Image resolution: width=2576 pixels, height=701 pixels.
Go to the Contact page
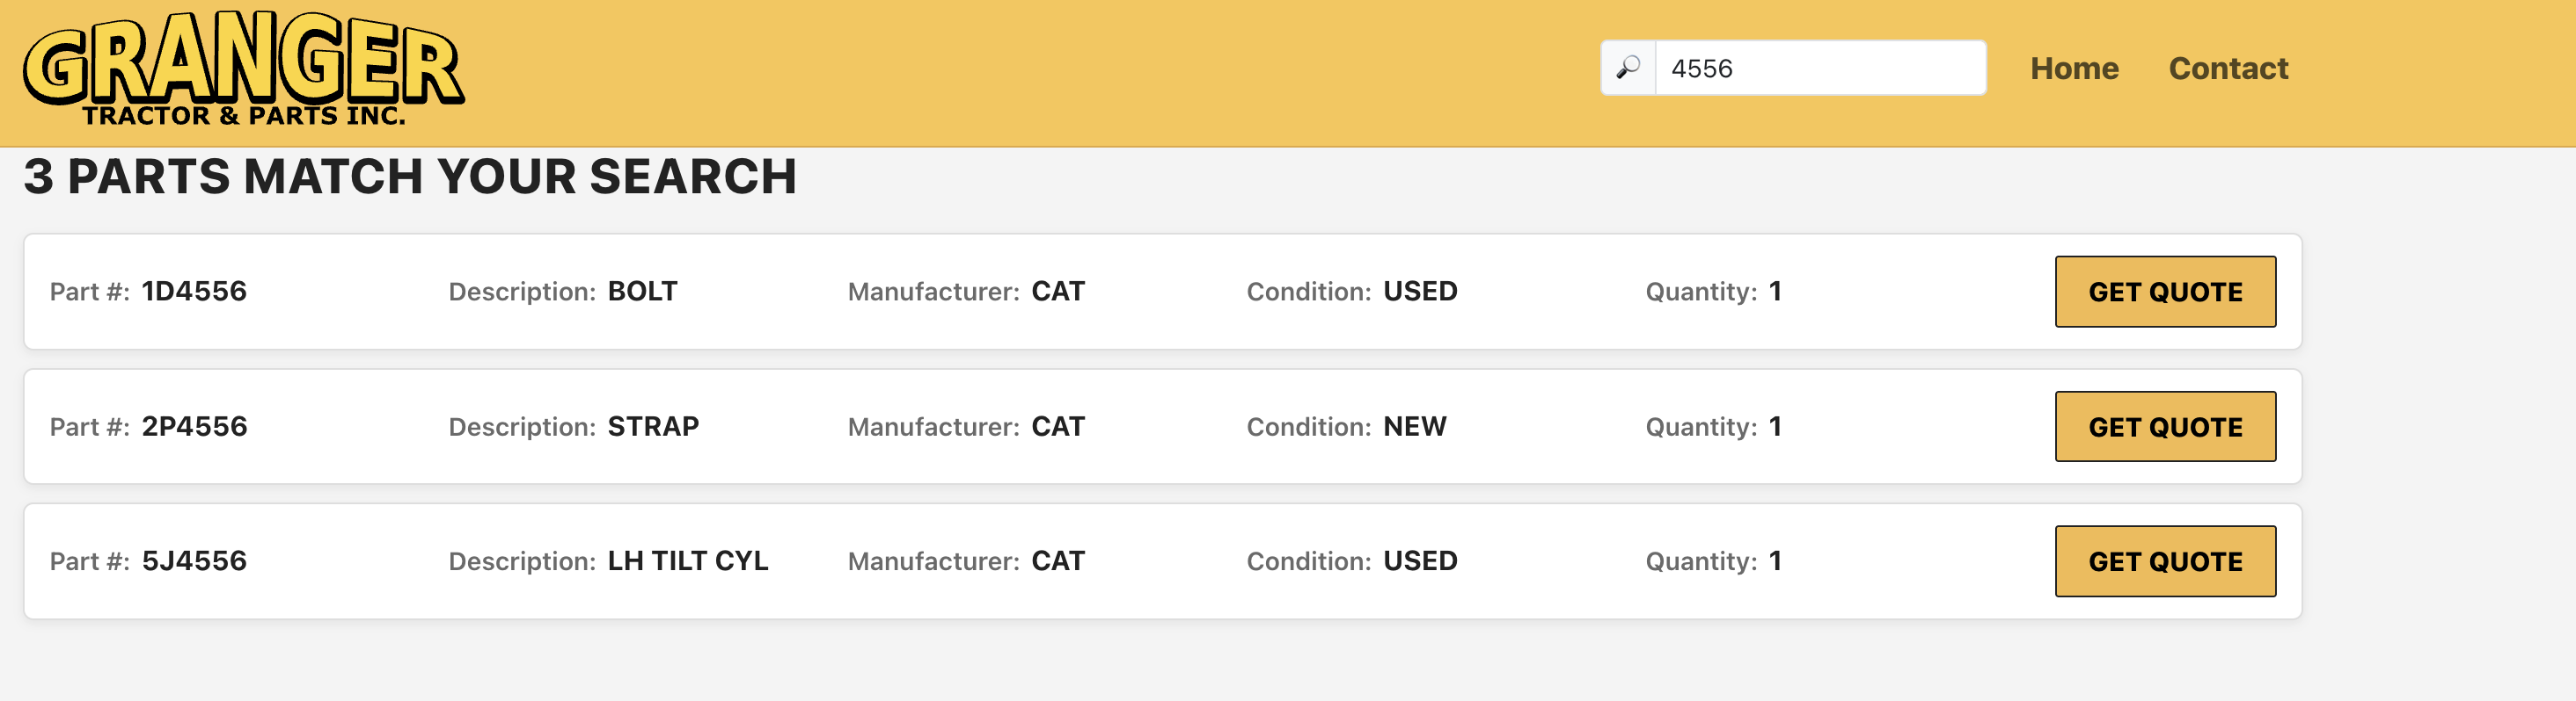pyautogui.click(x=2227, y=68)
